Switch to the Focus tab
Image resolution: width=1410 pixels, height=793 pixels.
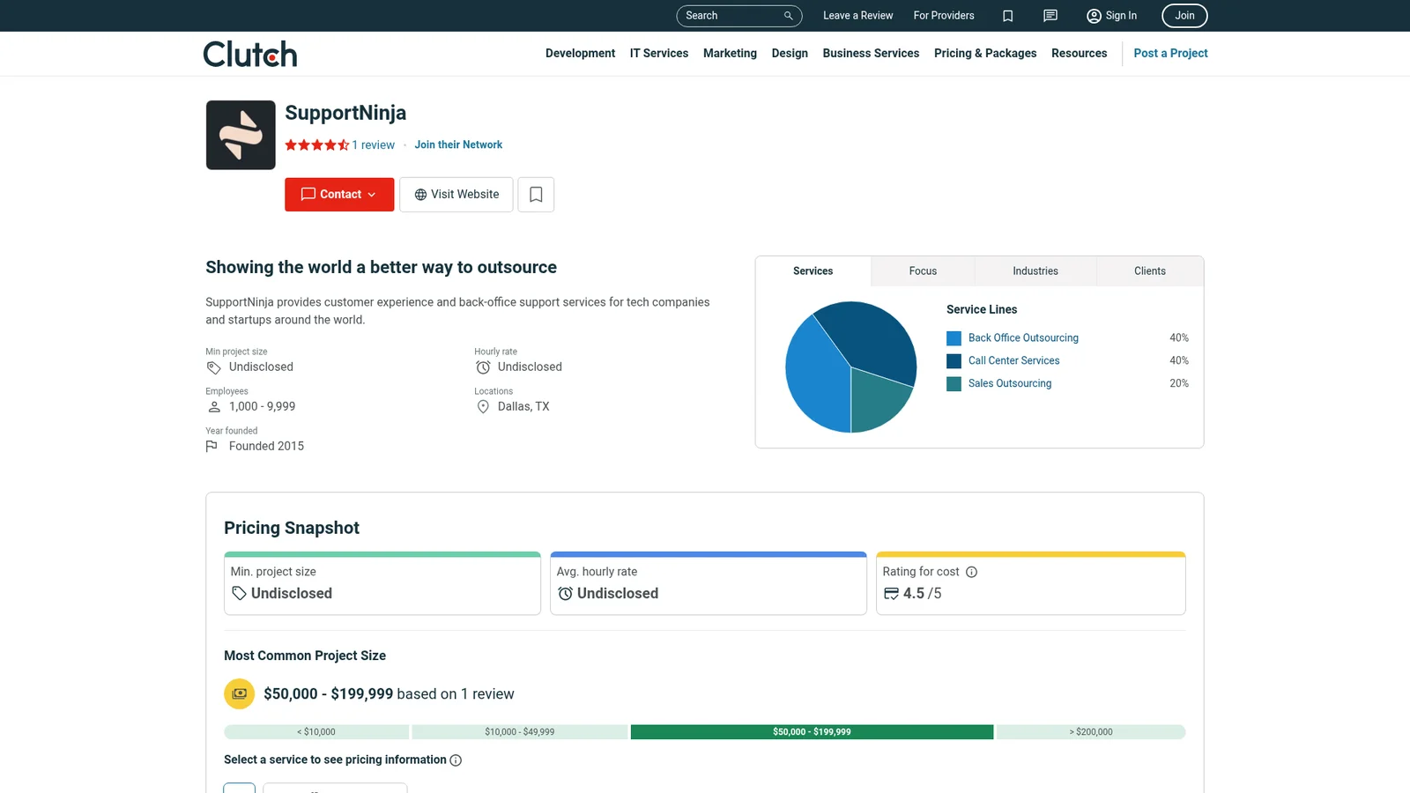923,271
